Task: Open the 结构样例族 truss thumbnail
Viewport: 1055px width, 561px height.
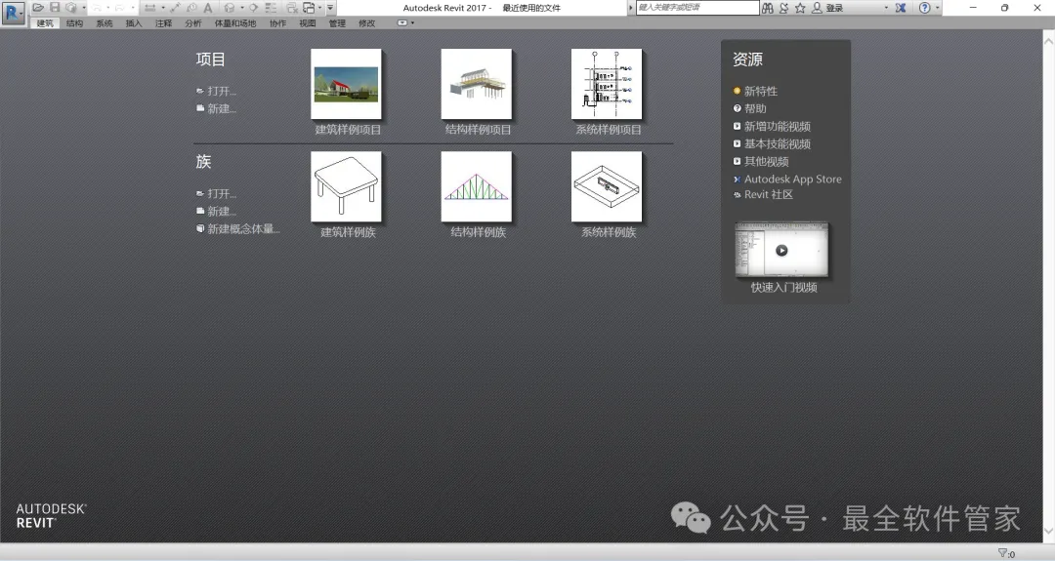Action: [x=477, y=186]
